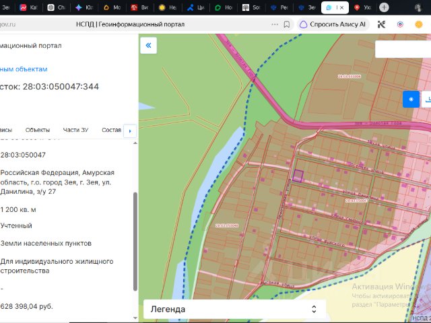Click the target-shaped extension icon
The image size is (431, 323).
(400, 24)
